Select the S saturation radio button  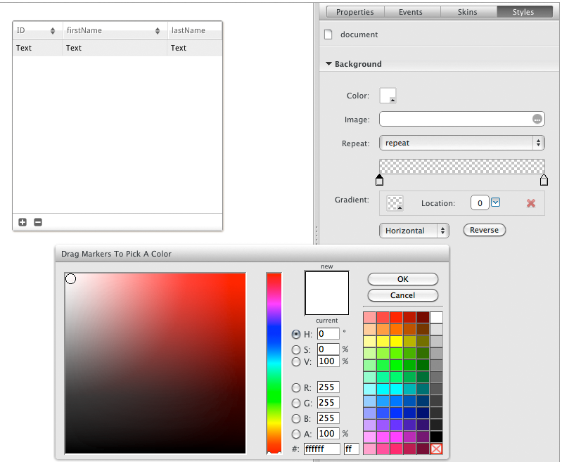[x=296, y=349]
